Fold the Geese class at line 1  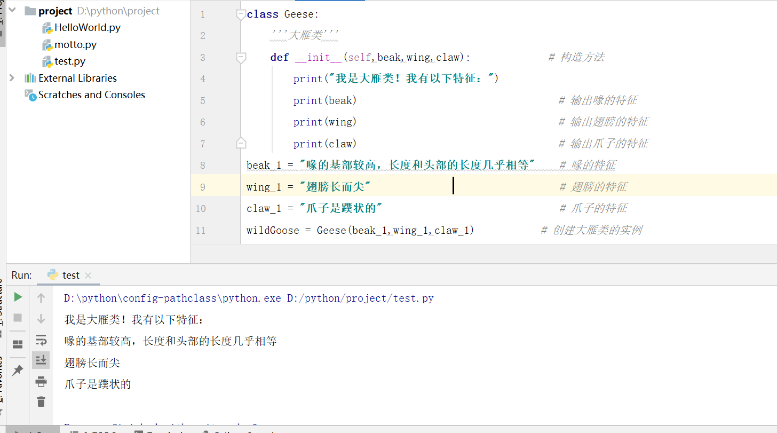pos(241,14)
